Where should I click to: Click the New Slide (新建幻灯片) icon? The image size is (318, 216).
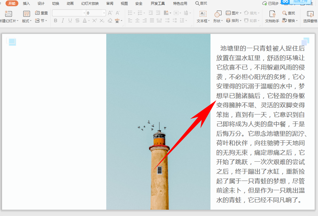[8, 14]
